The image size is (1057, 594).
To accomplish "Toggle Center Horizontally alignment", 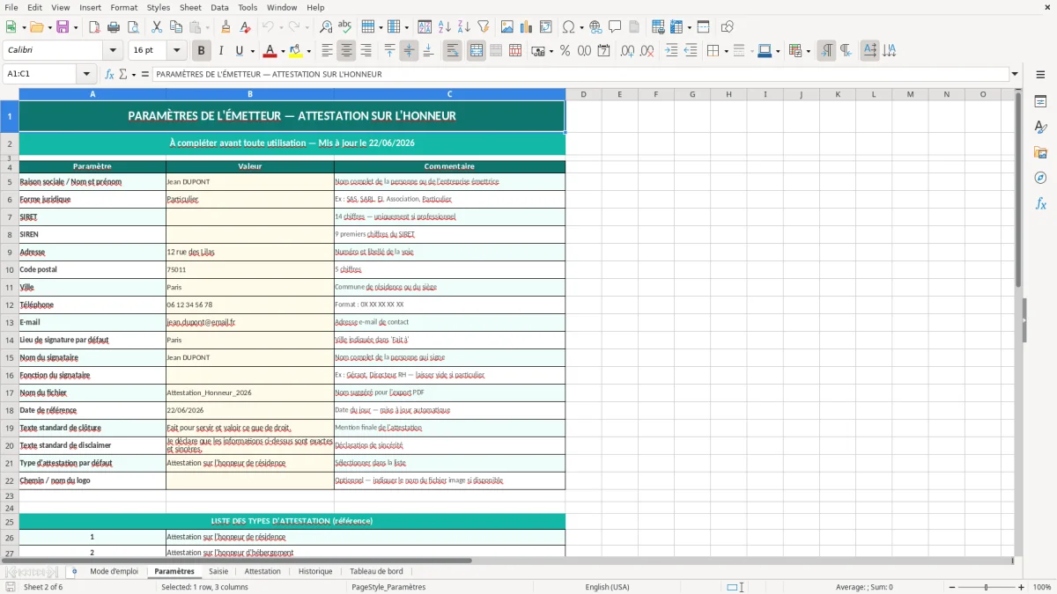I will [x=347, y=51].
